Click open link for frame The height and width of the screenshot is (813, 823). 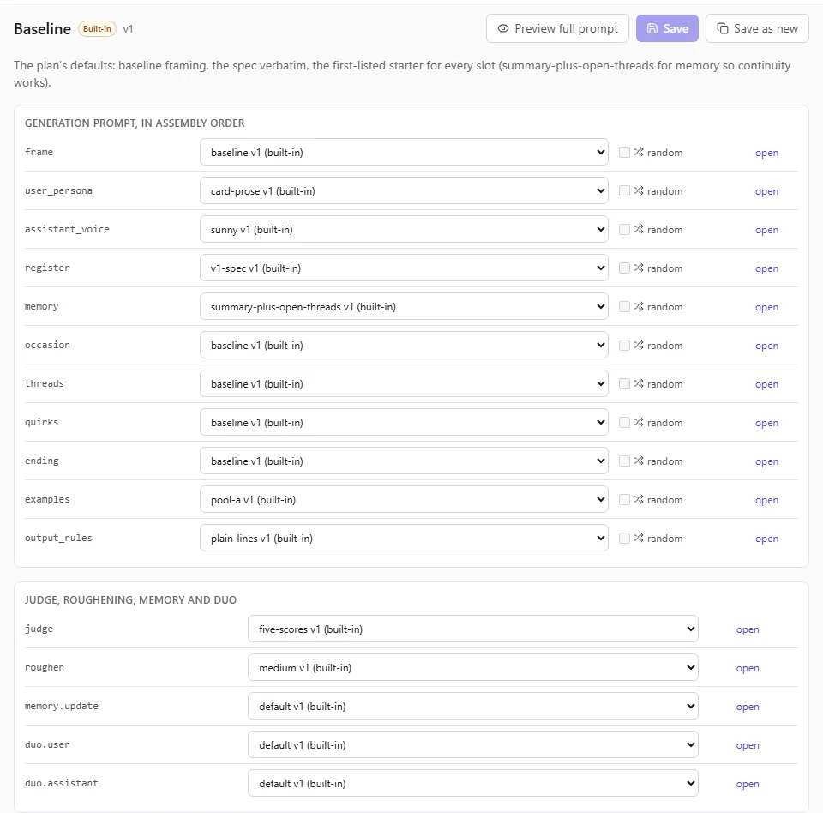click(766, 153)
